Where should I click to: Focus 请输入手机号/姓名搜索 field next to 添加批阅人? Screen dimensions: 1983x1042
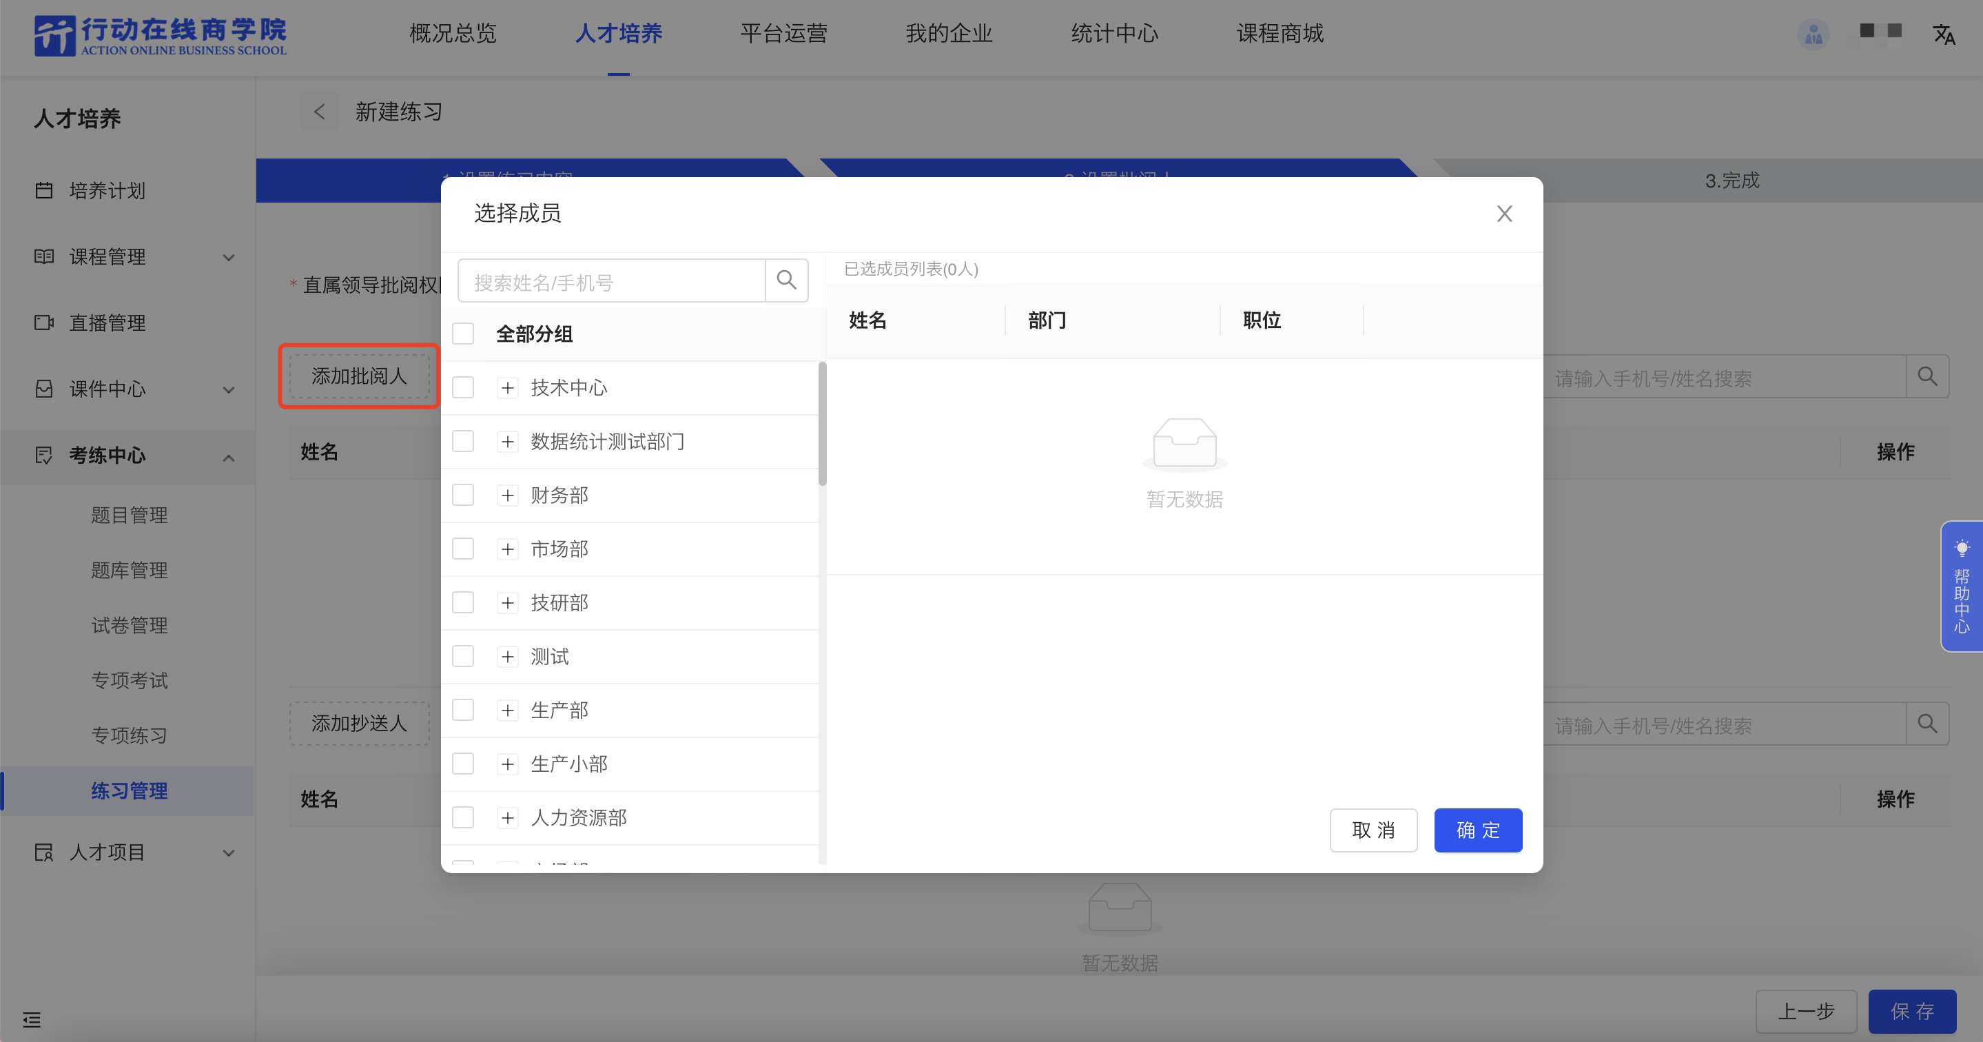coord(1725,376)
